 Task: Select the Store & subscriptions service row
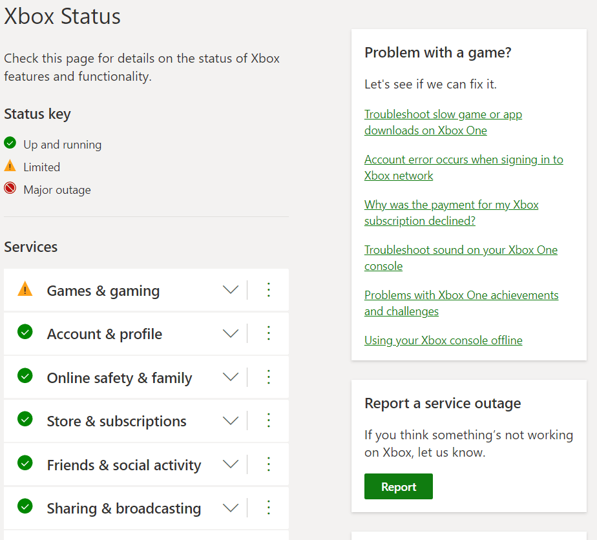tap(116, 420)
